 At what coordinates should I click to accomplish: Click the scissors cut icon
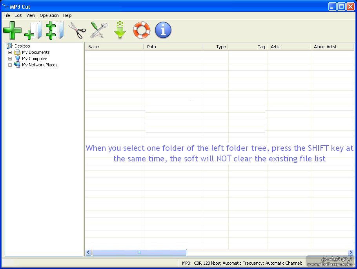[x=76, y=30]
